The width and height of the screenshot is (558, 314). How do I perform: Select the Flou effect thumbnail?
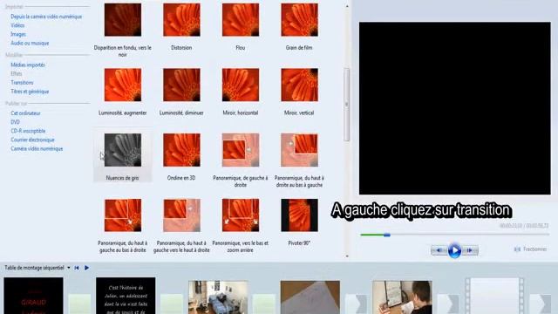click(241, 20)
